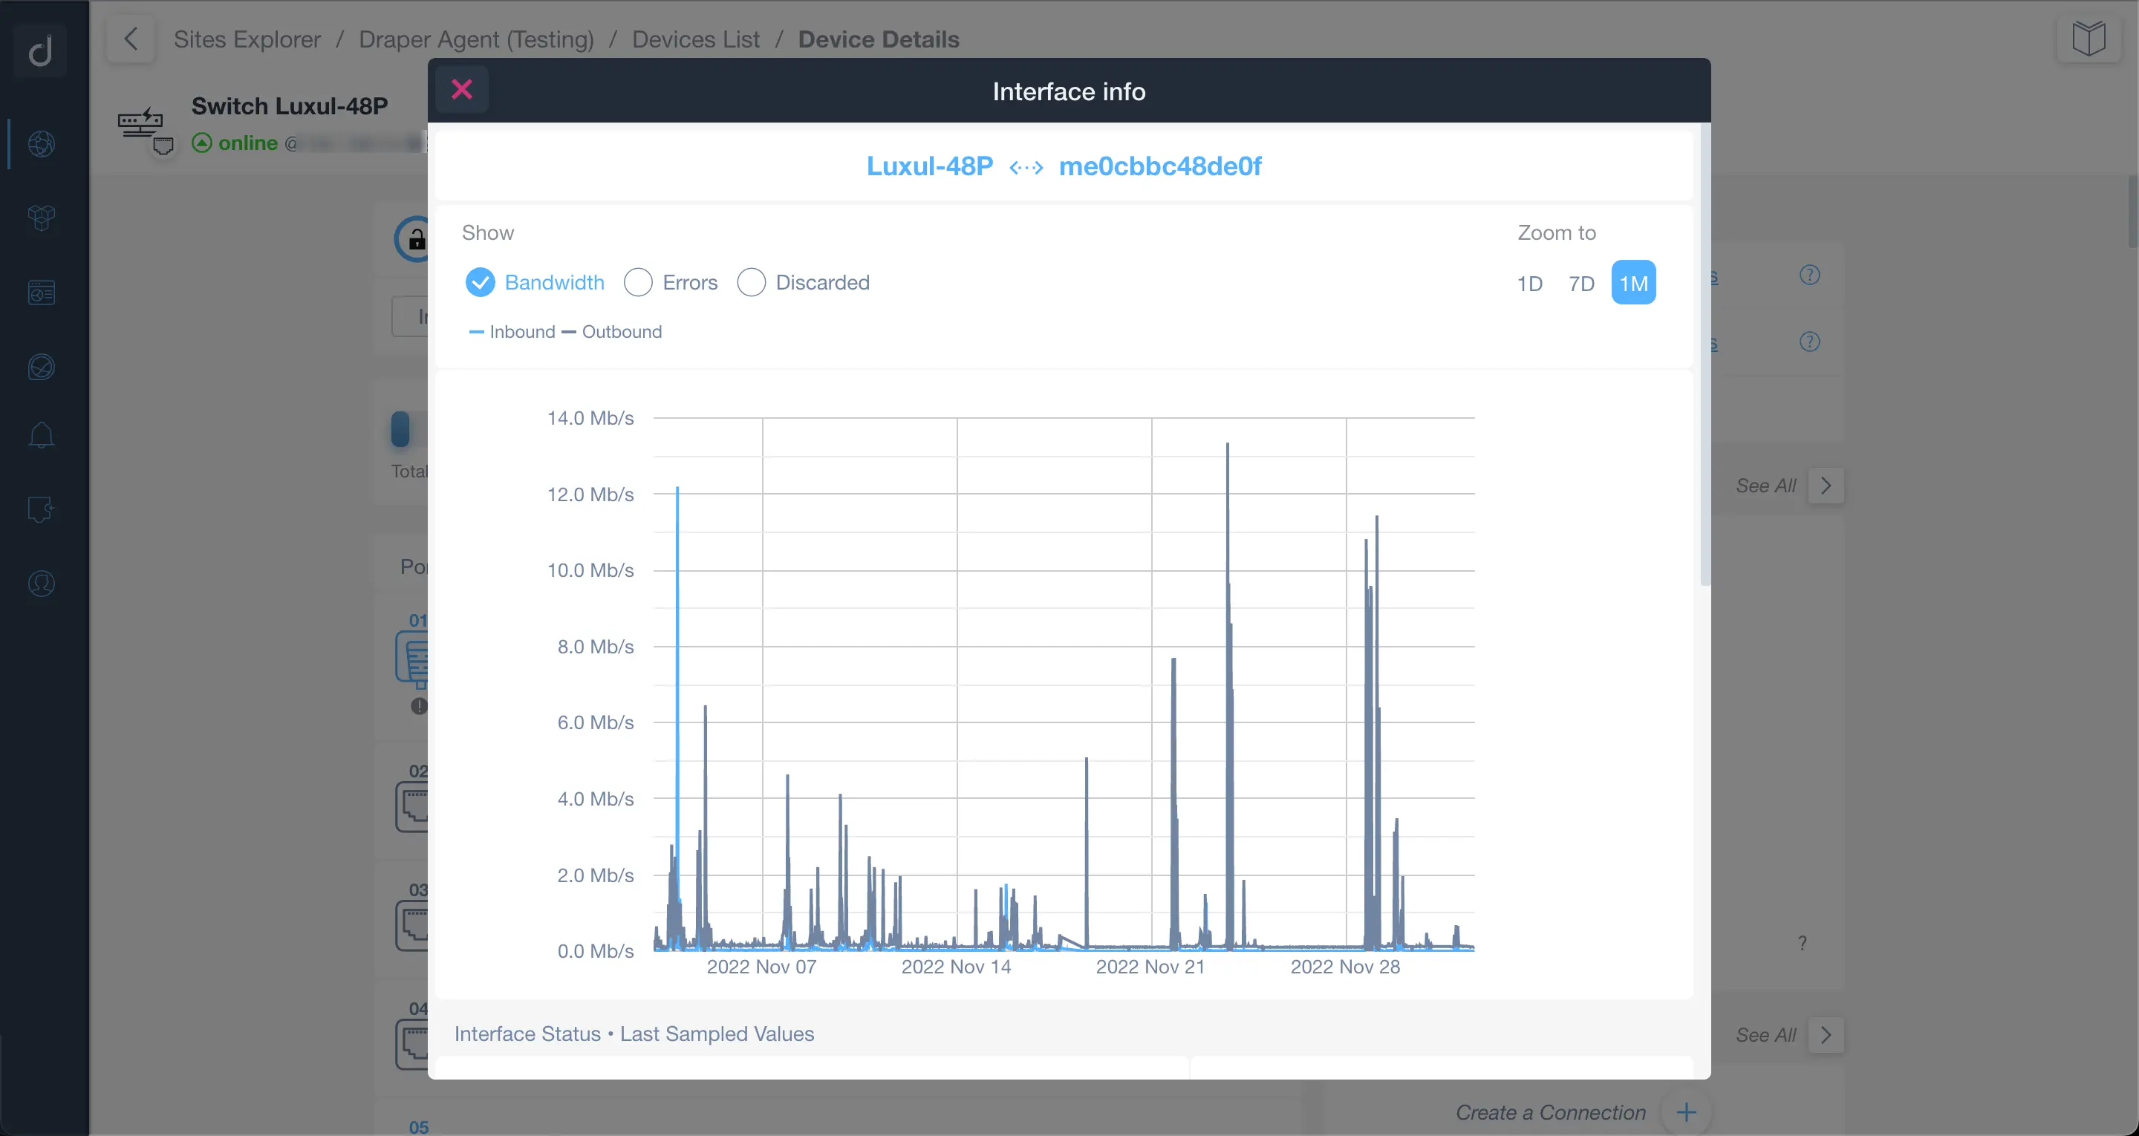Open the dashboard list sidebar icon
Image resolution: width=2139 pixels, height=1136 pixels.
(x=42, y=293)
